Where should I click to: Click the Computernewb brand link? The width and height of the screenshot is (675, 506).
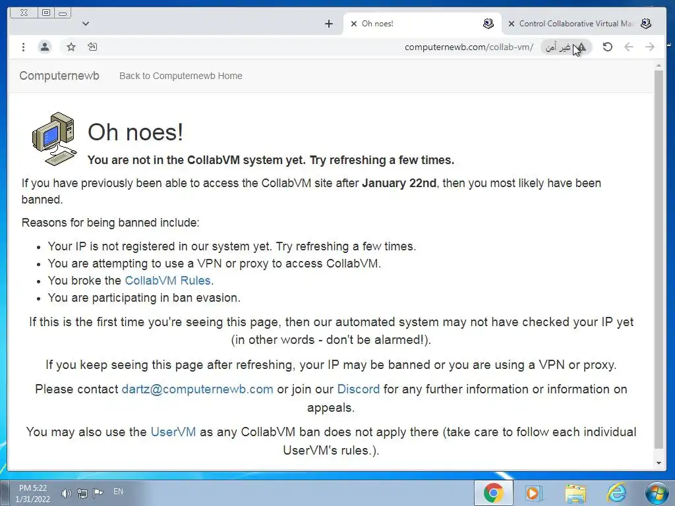click(x=59, y=76)
